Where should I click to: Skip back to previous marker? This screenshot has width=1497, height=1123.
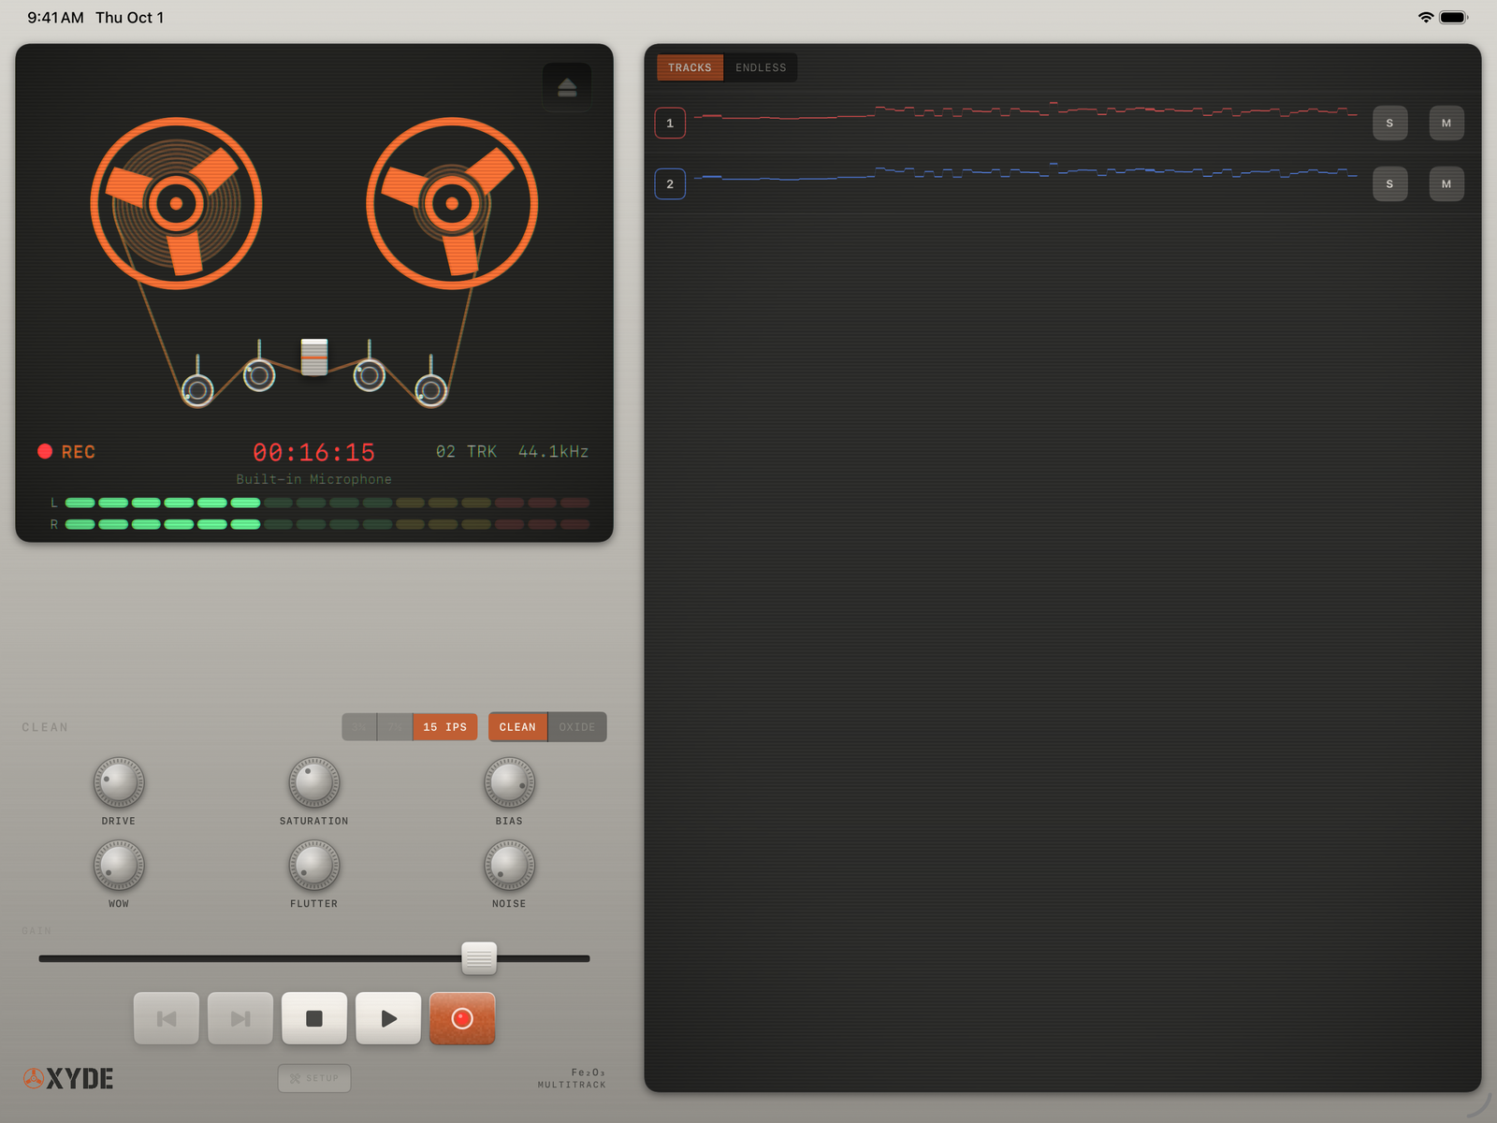(167, 1018)
